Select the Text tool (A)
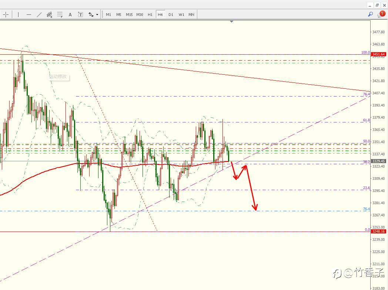The image size is (388, 290). pyautogui.click(x=70, y=14)
